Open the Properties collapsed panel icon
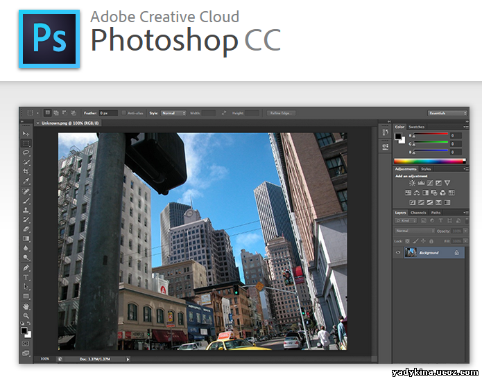The width and height of the screenshot is (482, 379). click(x=385, y=146)
